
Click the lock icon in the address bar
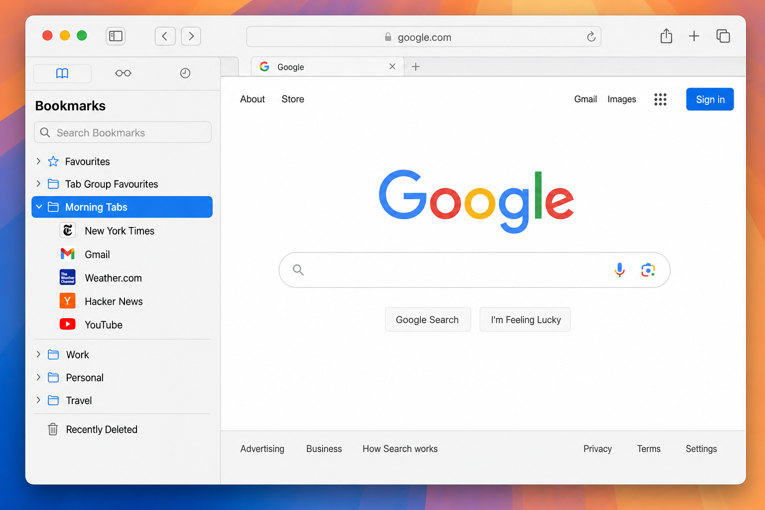pos(388,37)
